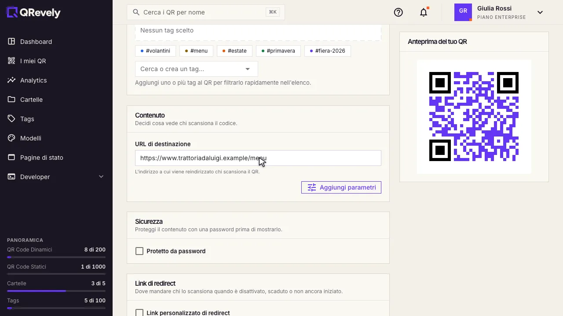Select the #menu tag chip

pos(196,51)
